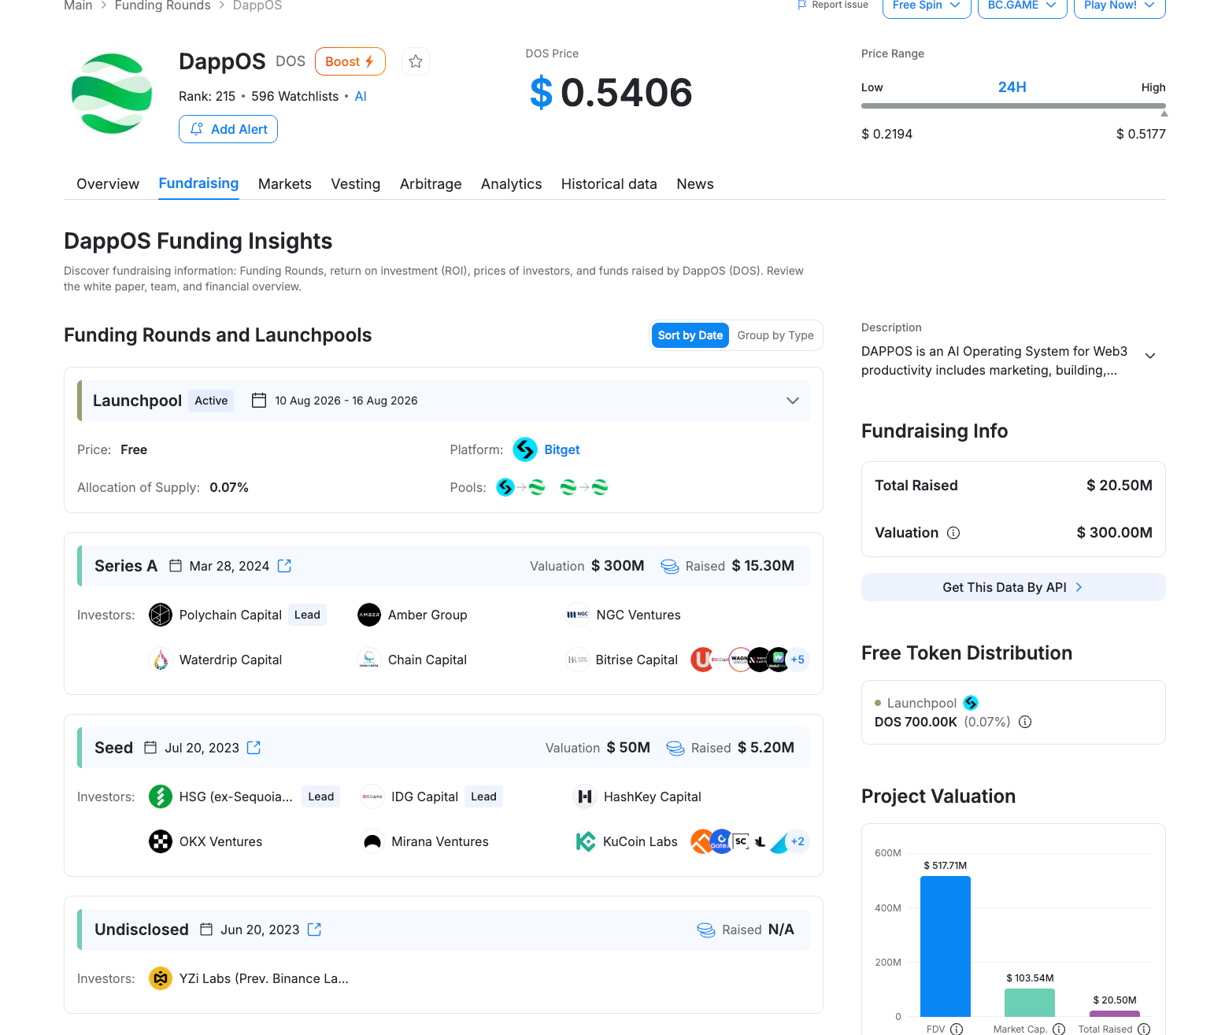
Task: Open Bitget platform link
Action: click(562, 449)
